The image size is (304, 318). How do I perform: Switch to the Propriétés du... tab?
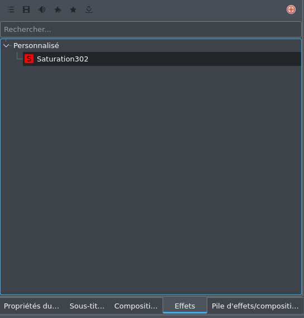[31, 306]
